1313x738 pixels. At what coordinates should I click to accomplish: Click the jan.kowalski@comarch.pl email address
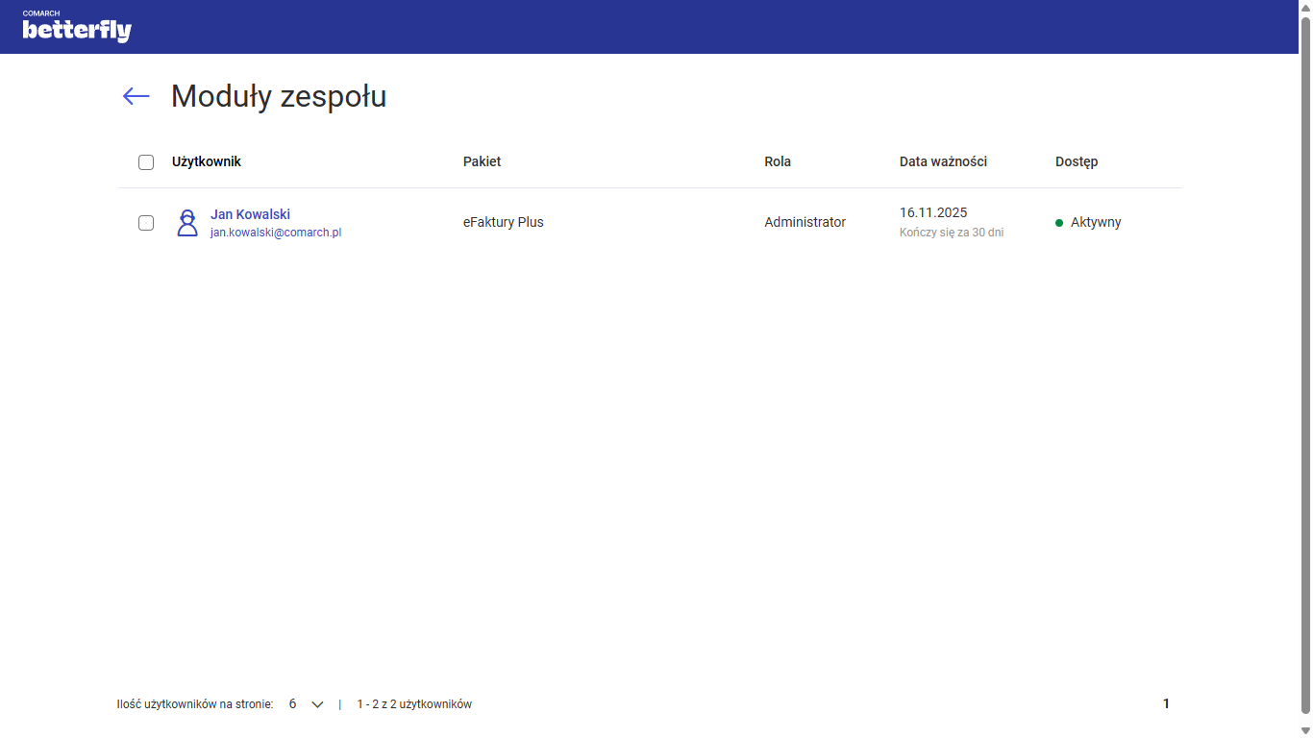pos(276,233)
